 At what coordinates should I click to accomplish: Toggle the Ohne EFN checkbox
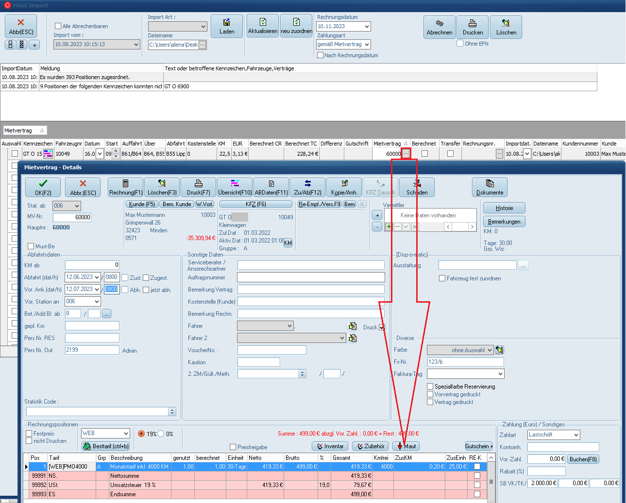[460, 44]
